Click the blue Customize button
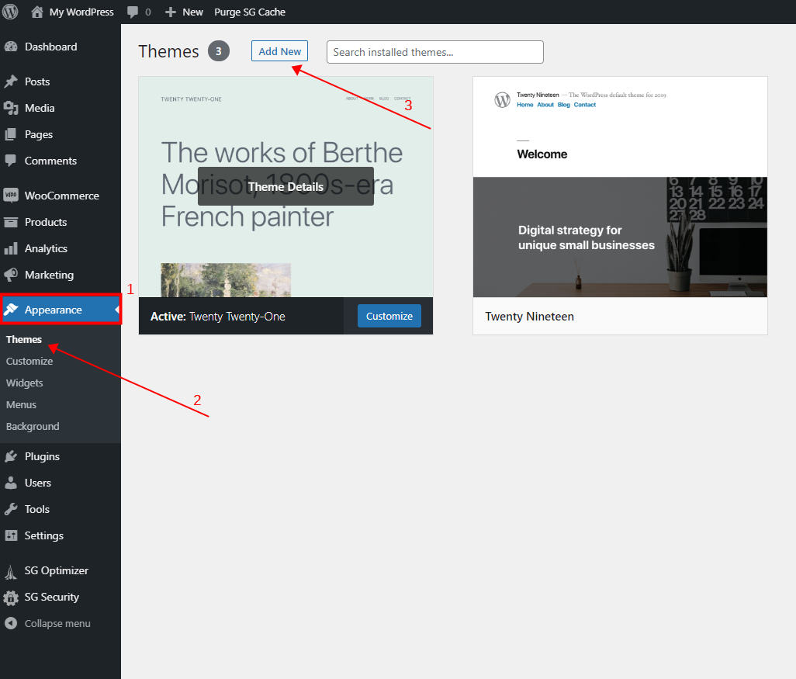 coord(389,316)
